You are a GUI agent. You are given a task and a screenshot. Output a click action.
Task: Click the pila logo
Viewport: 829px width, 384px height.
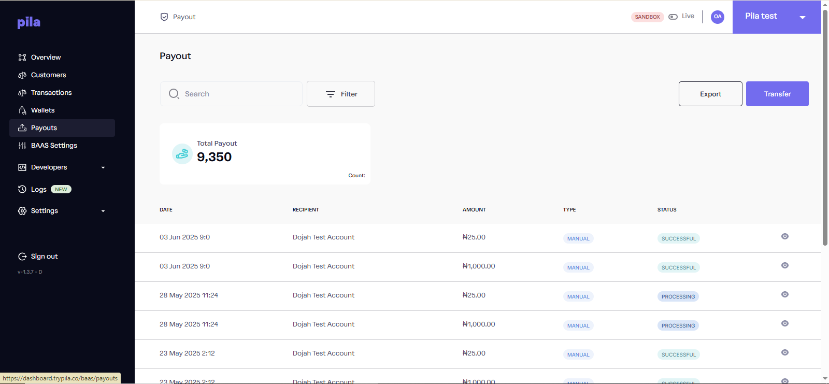point(28,22)
